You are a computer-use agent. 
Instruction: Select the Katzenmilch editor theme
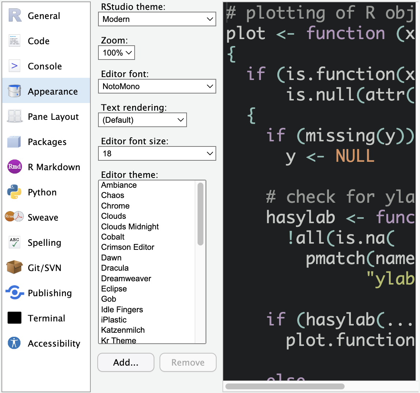tap(123, 330)
